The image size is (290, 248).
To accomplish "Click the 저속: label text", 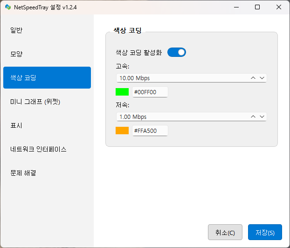I will (123, 105).
